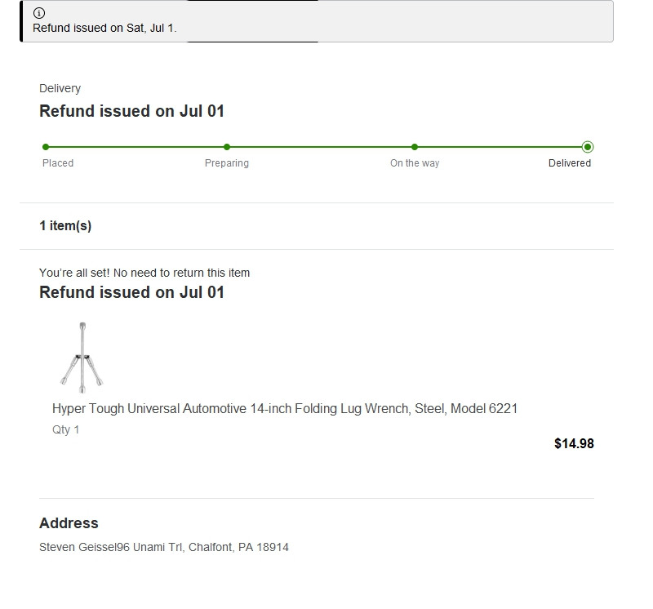Click the Delivered circle marker

click(x=588, y=147)
